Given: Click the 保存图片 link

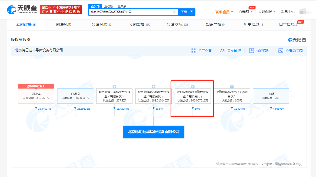Looking at the screenshot, I should pyautogui.click(x=263, y=50).
